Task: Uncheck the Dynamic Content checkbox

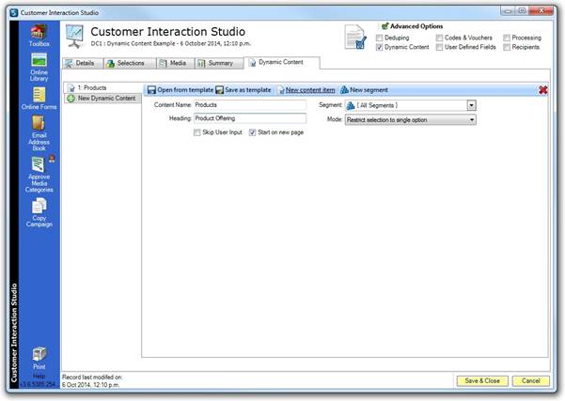Action: click(x=379, y=47)
